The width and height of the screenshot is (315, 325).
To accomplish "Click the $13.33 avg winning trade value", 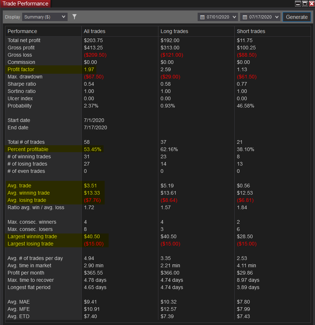I will tap(92, 193).
